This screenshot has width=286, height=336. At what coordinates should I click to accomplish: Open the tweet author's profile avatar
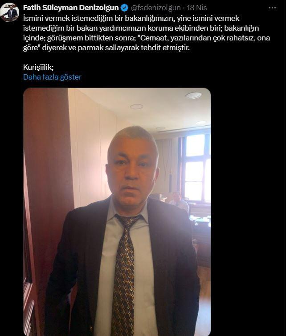(x=10, y=12)
